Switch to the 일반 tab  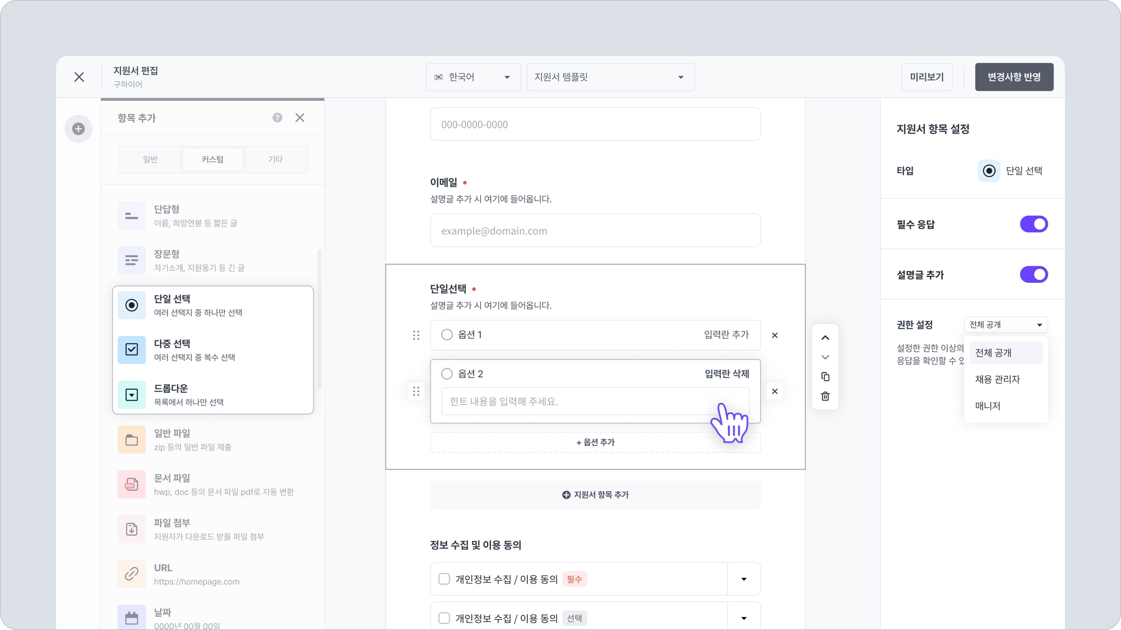[x=150, y=160]
